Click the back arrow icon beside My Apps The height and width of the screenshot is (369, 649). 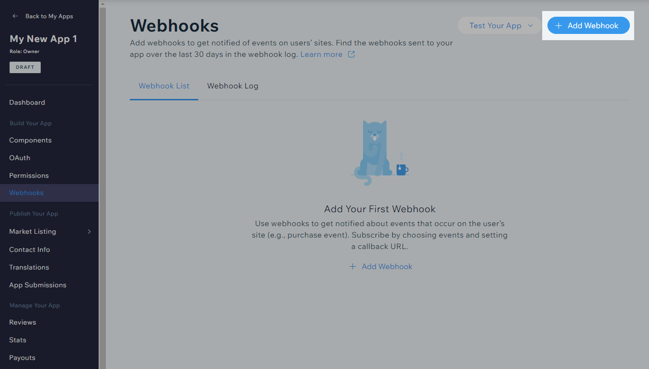point(15,16)
